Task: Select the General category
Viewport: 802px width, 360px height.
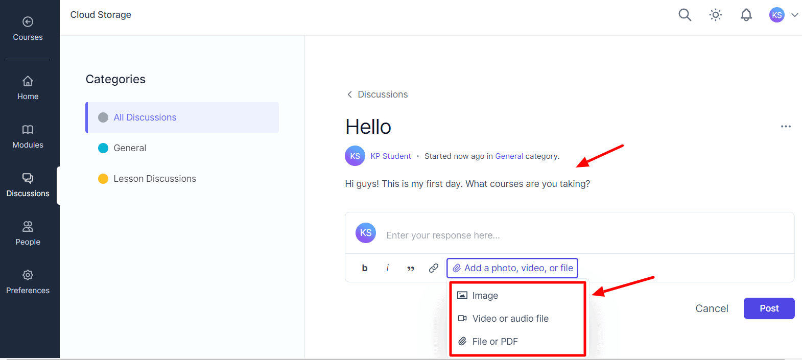Action: click(x=130, y=148)
